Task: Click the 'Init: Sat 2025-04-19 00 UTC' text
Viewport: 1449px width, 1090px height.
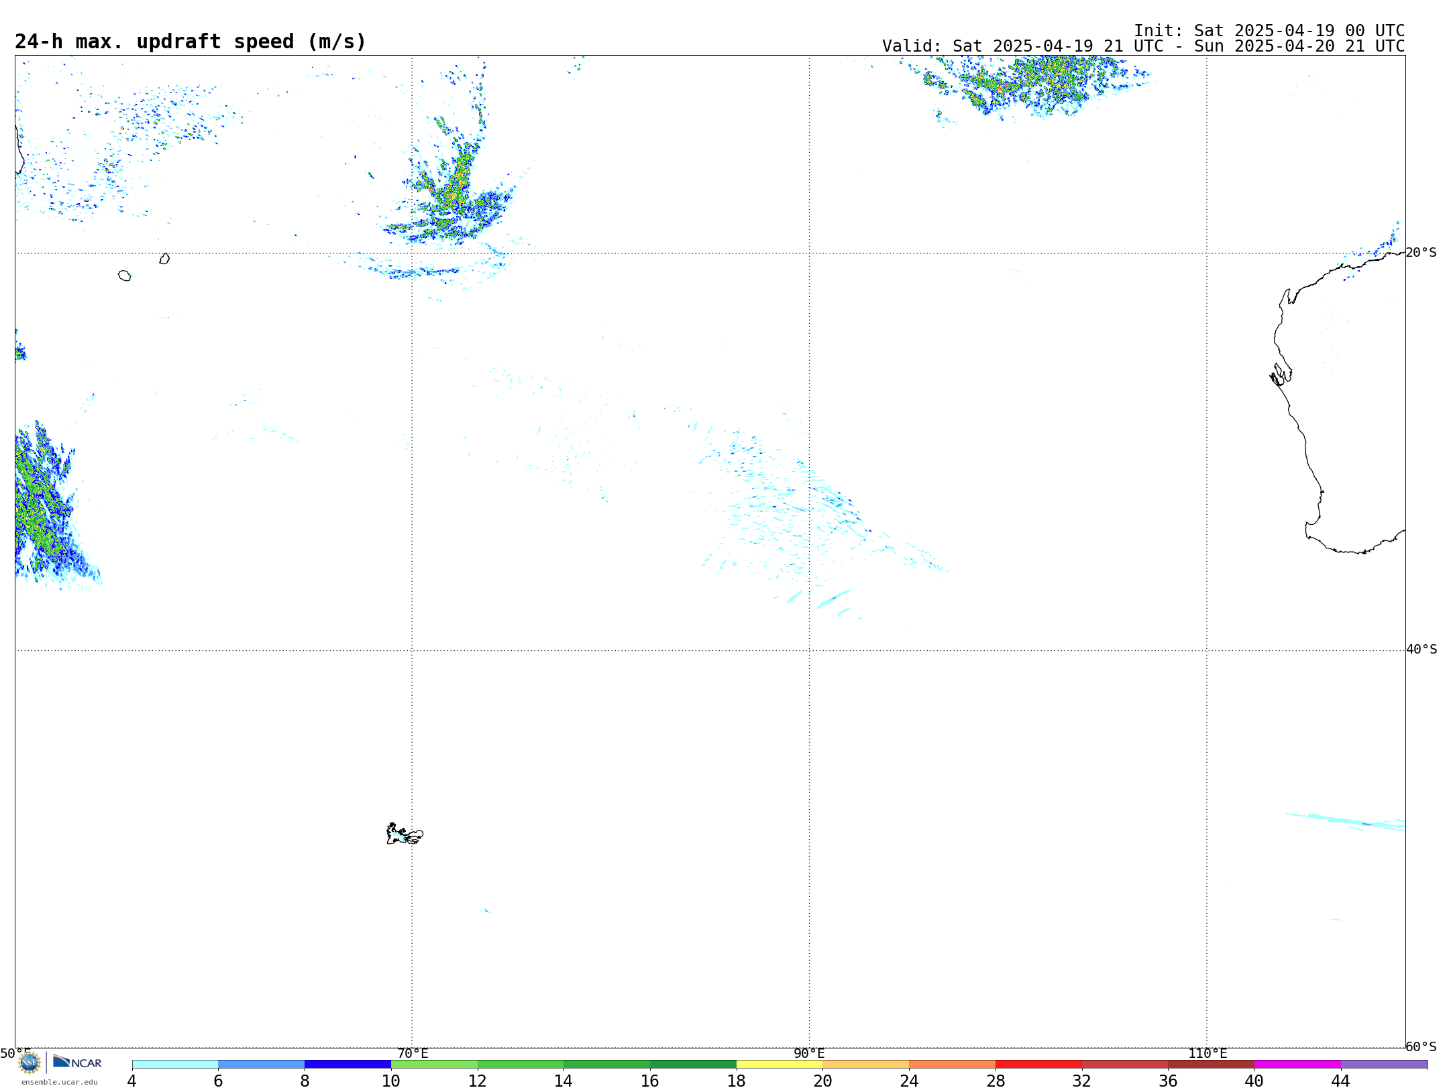Action: (x=1269, y=31)
